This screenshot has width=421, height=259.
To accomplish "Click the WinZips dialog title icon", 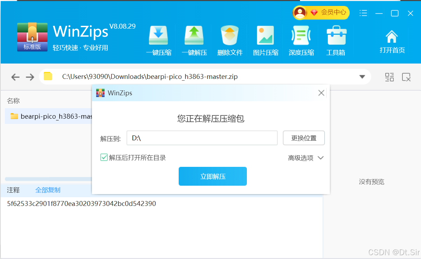I will (x=100, y=93).
